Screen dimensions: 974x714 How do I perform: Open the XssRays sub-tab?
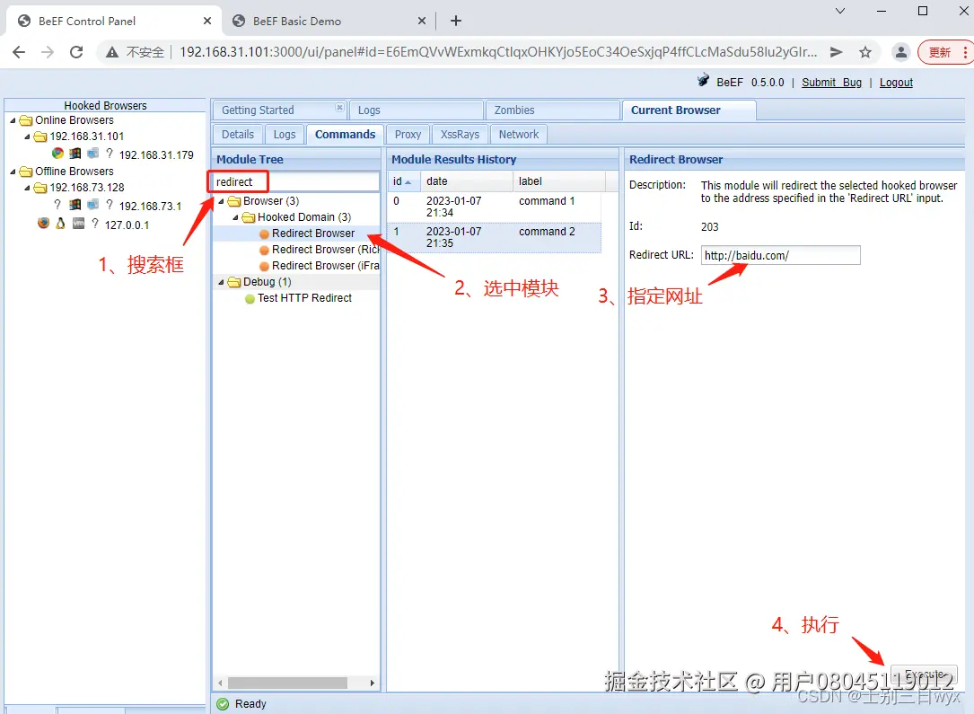tap(460, 134)
